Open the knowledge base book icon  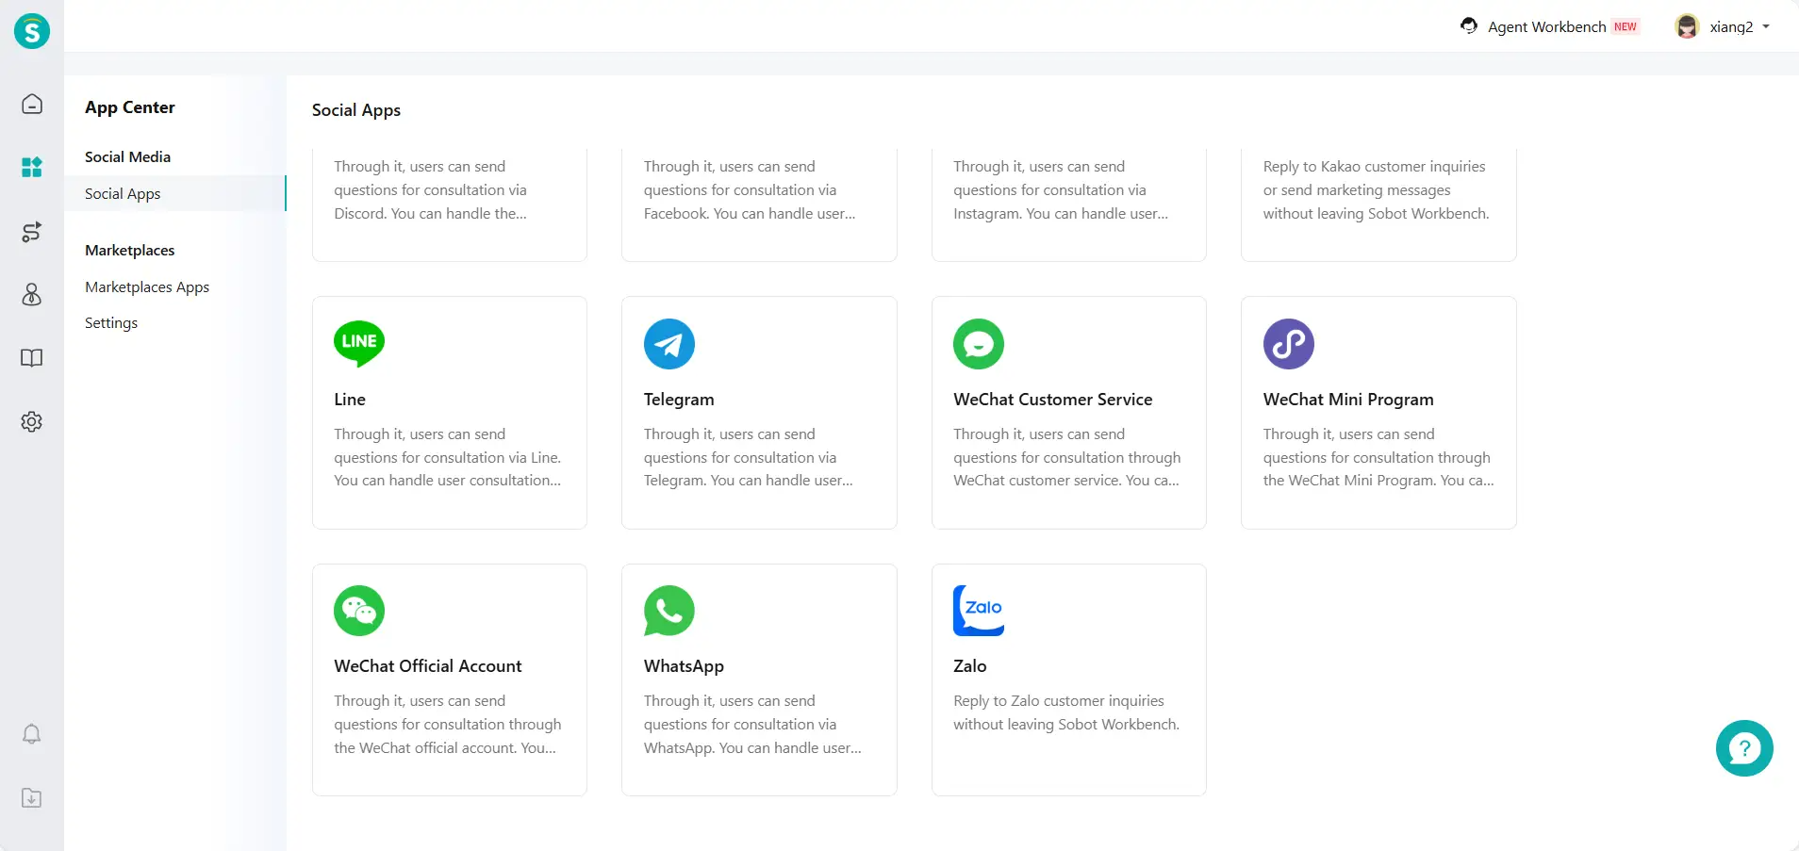[x=32, y=358]
